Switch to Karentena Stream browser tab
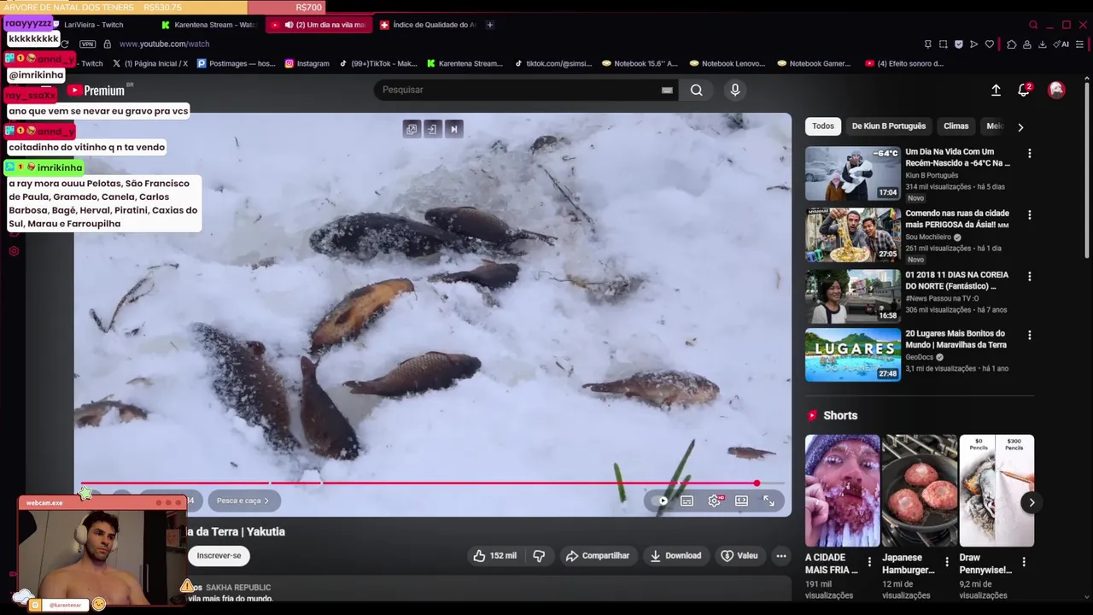Viewport: 1093px width, 615px height. [208, 25]
